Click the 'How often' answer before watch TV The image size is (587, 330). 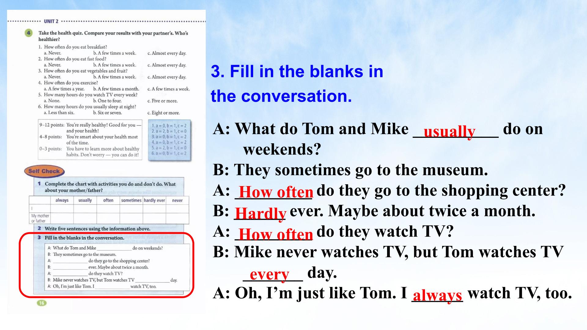tap(276, 234)
